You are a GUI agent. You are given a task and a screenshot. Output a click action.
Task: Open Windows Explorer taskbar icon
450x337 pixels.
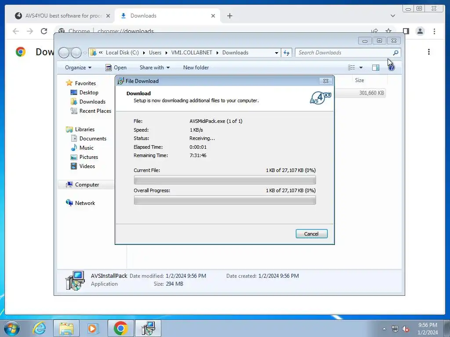[66, 328]
